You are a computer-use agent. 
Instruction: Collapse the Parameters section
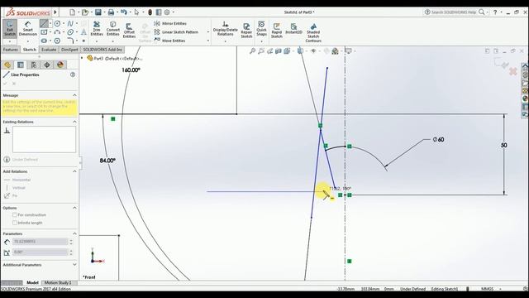point(74,233)
